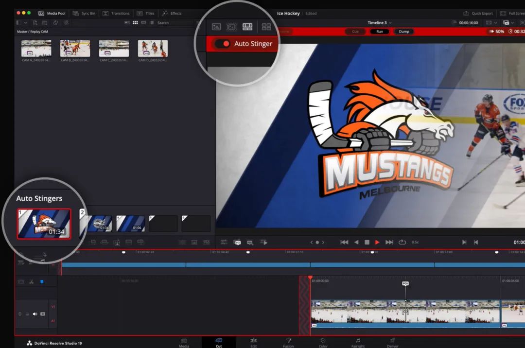Open the media pool layout chevron dropdown
The width and height of the screenshot is (525, 348).
[25, 23]
